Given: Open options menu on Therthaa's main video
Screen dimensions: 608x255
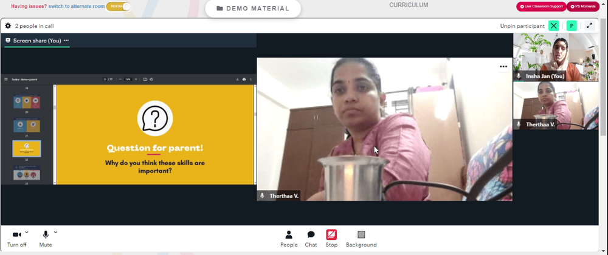Looking at the screenshot, I should tap(503, 67).
